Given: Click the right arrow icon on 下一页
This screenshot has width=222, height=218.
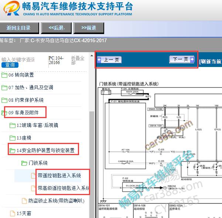Looking at the screenshot, I should click(x=192, y=59).
